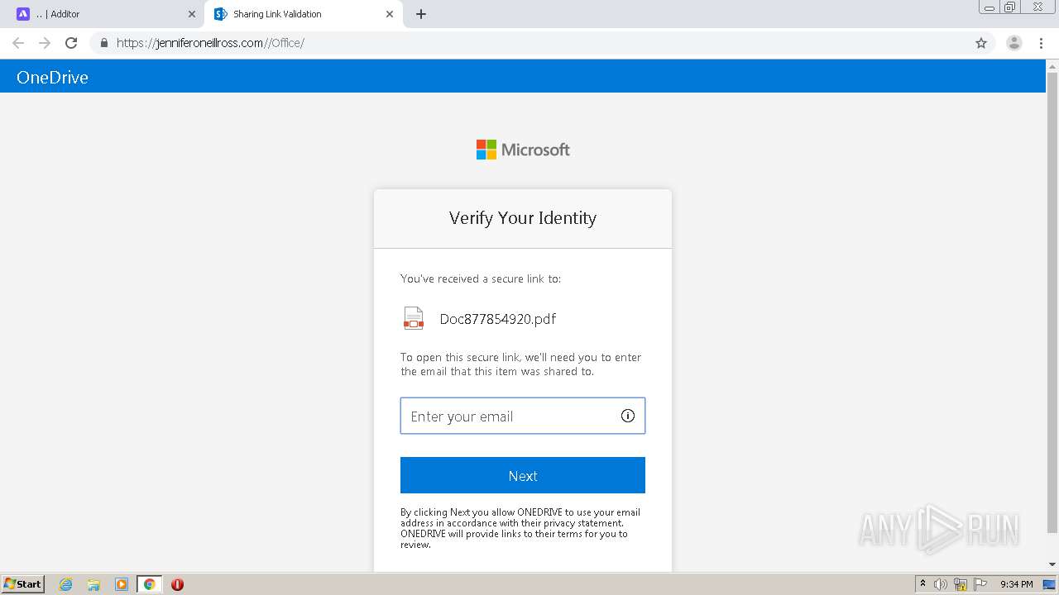Image resolution: width=1059 pixels, height=595 pixels.
Task: Click the Microsoft logo
Action: click(523, 150)
